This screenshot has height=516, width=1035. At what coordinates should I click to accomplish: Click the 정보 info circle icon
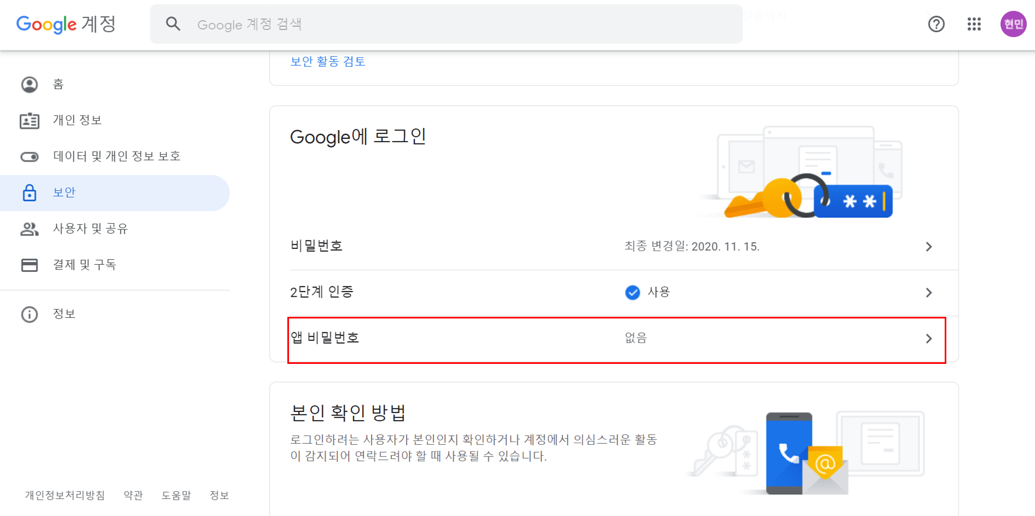30,315
